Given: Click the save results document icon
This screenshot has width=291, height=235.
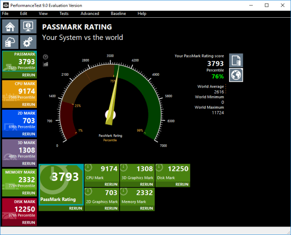Looking at the screenshot, I should (236, 60).
